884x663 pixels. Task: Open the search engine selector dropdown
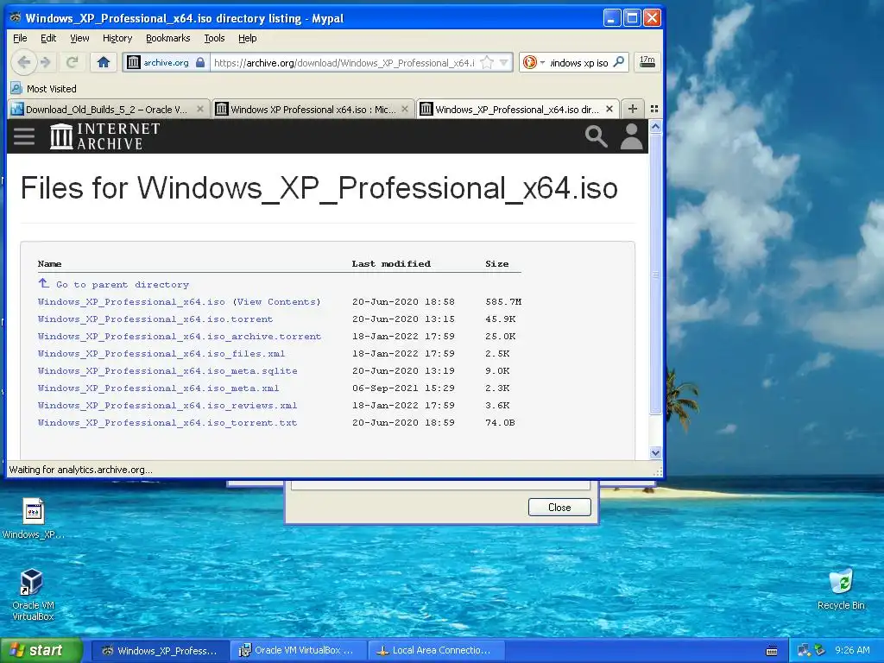coord(534,62)
